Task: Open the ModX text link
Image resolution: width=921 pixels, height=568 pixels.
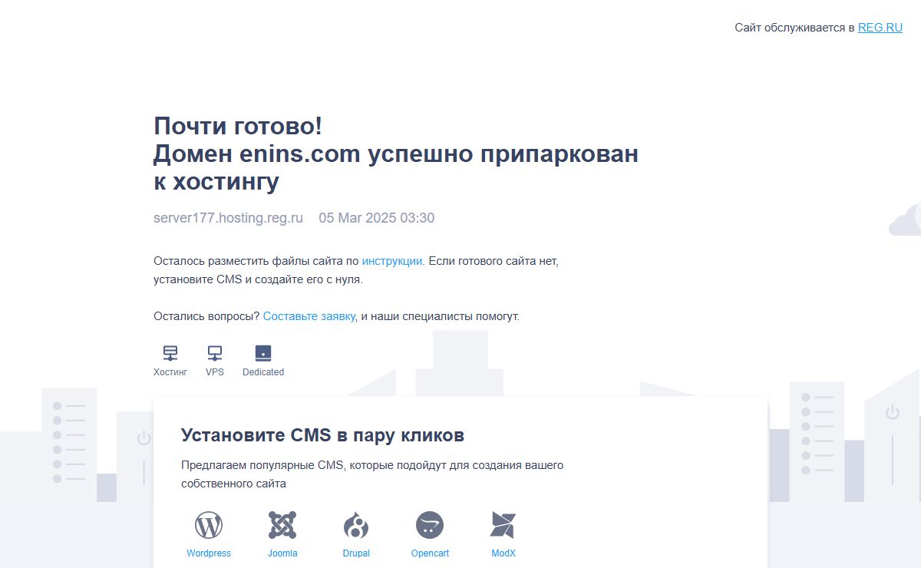Action: 503,553
